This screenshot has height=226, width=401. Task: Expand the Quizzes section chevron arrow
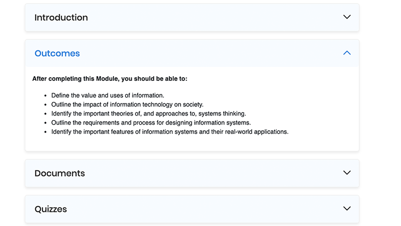(347, 208)
